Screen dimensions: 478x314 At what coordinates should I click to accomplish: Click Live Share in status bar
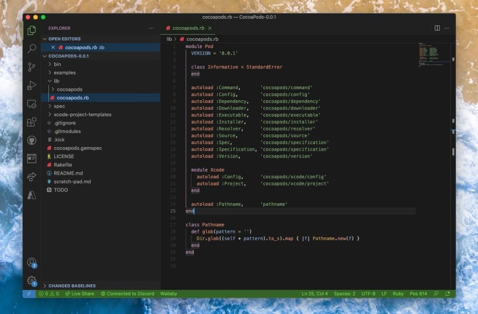pyautogui.click(x=79, y=294)
